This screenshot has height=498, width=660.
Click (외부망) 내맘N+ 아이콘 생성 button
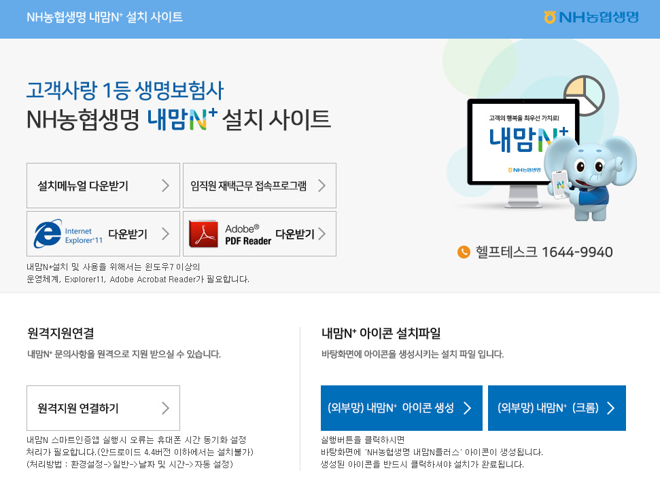tap(402, 408)
